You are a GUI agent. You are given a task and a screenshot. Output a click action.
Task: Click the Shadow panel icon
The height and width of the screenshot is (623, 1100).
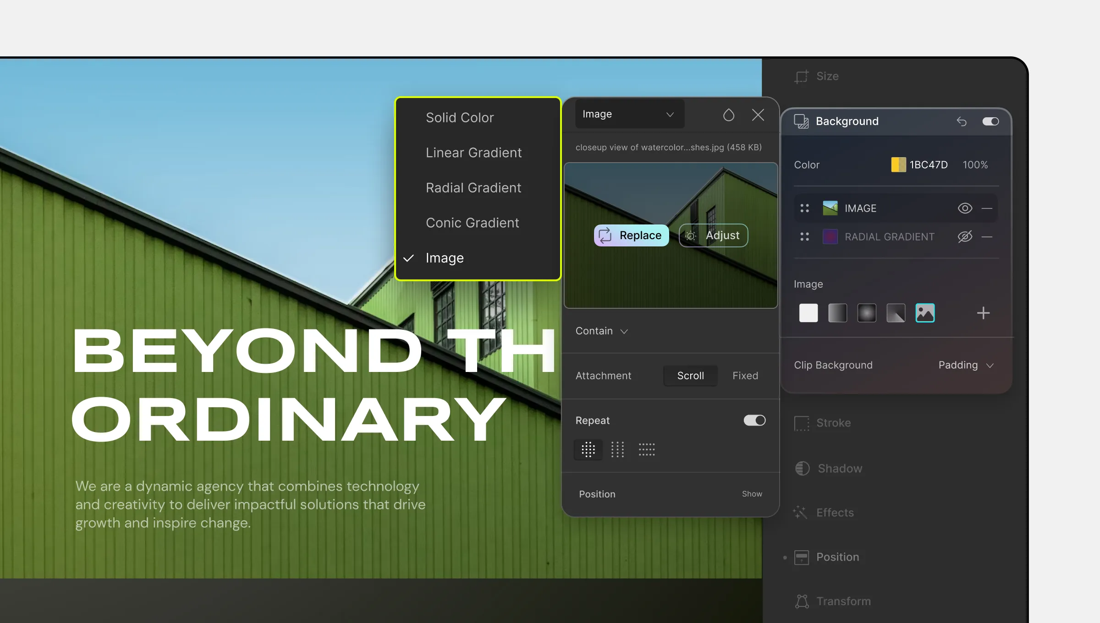pyautogui.click(x=803, y=468)
